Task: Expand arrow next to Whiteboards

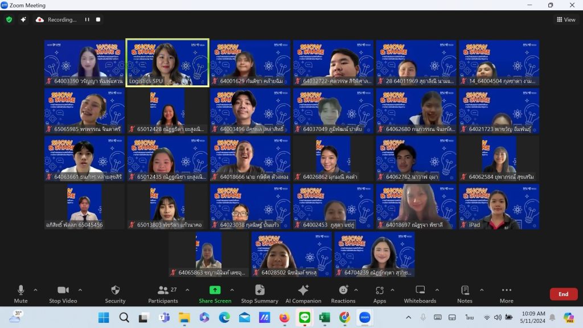Action: (x=437, y=290)
